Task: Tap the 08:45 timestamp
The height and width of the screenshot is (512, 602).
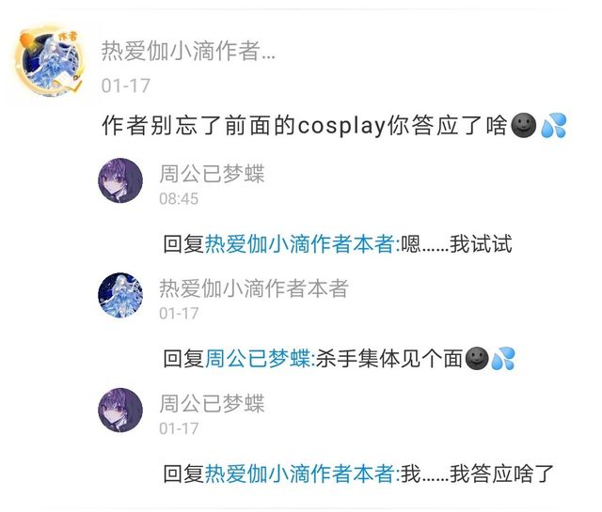Action: pos(179,198)
